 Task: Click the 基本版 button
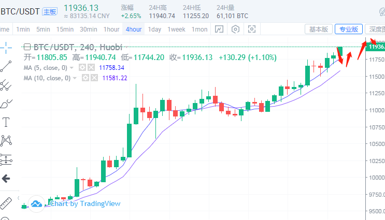(318, 30)
